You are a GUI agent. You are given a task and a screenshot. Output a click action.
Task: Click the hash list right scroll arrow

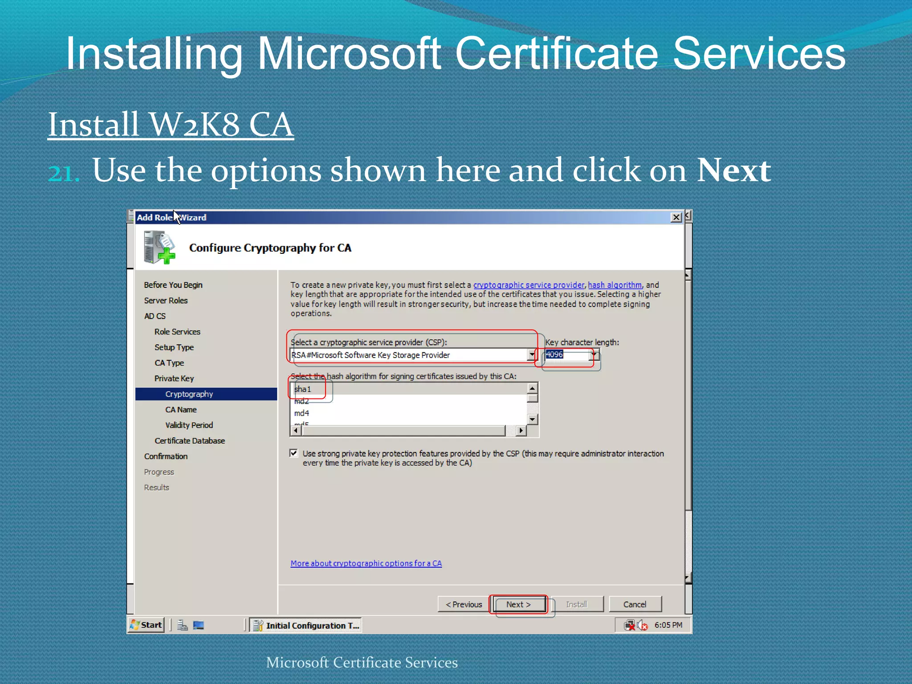pos(521,430)
